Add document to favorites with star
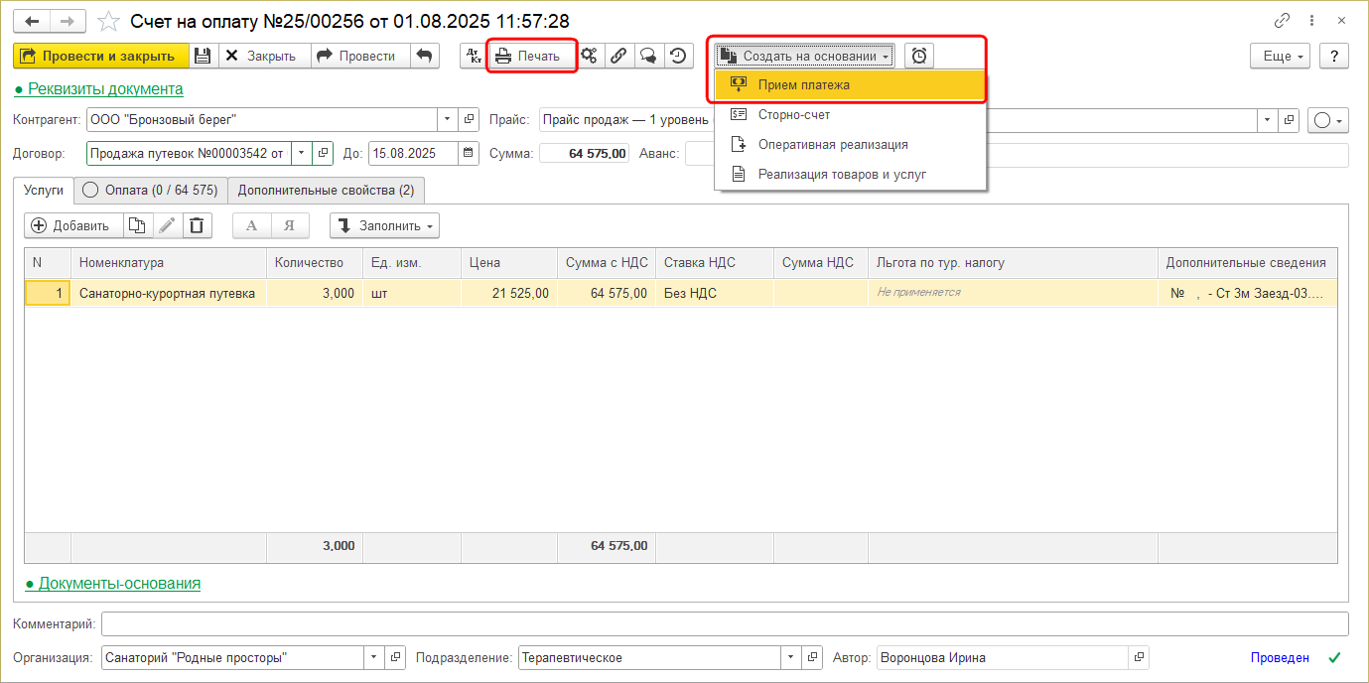 (110, 21)
